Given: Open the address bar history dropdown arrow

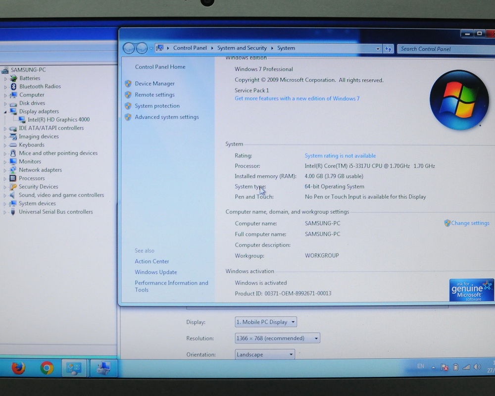Looking at the screenshot, I should (x=378, y=49).
